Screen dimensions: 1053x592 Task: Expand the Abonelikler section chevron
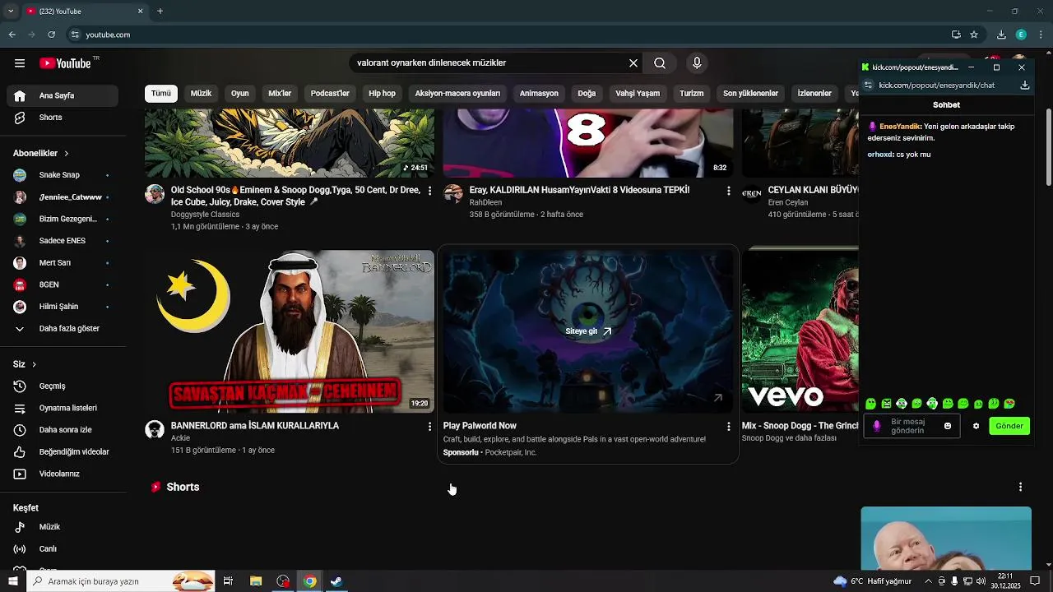click(x=67, y=154)
